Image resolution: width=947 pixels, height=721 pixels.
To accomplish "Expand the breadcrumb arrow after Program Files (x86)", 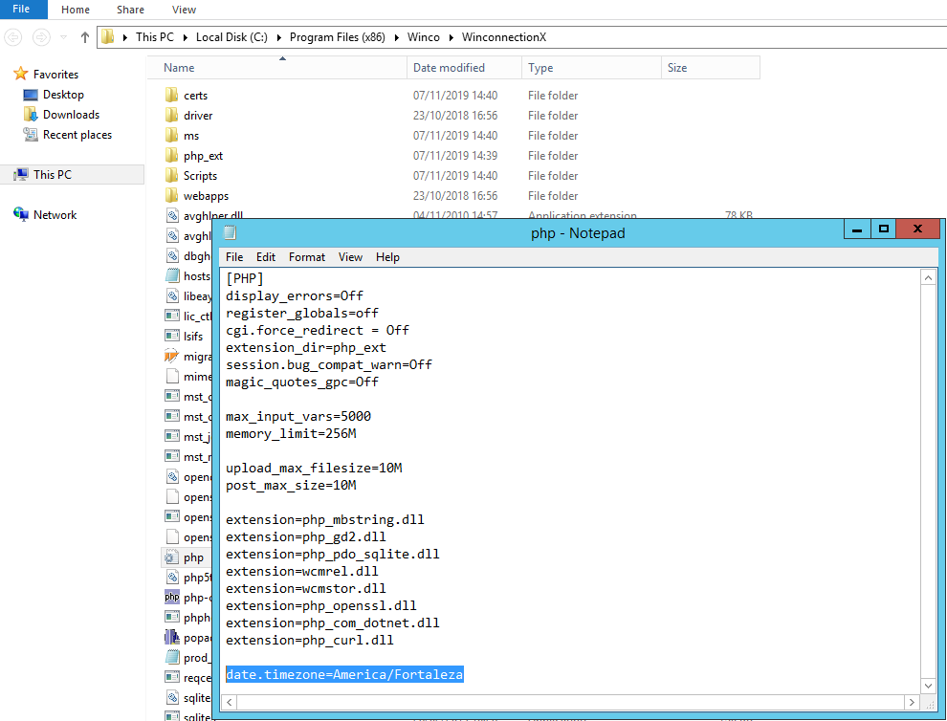I will (x=397, y=37).
